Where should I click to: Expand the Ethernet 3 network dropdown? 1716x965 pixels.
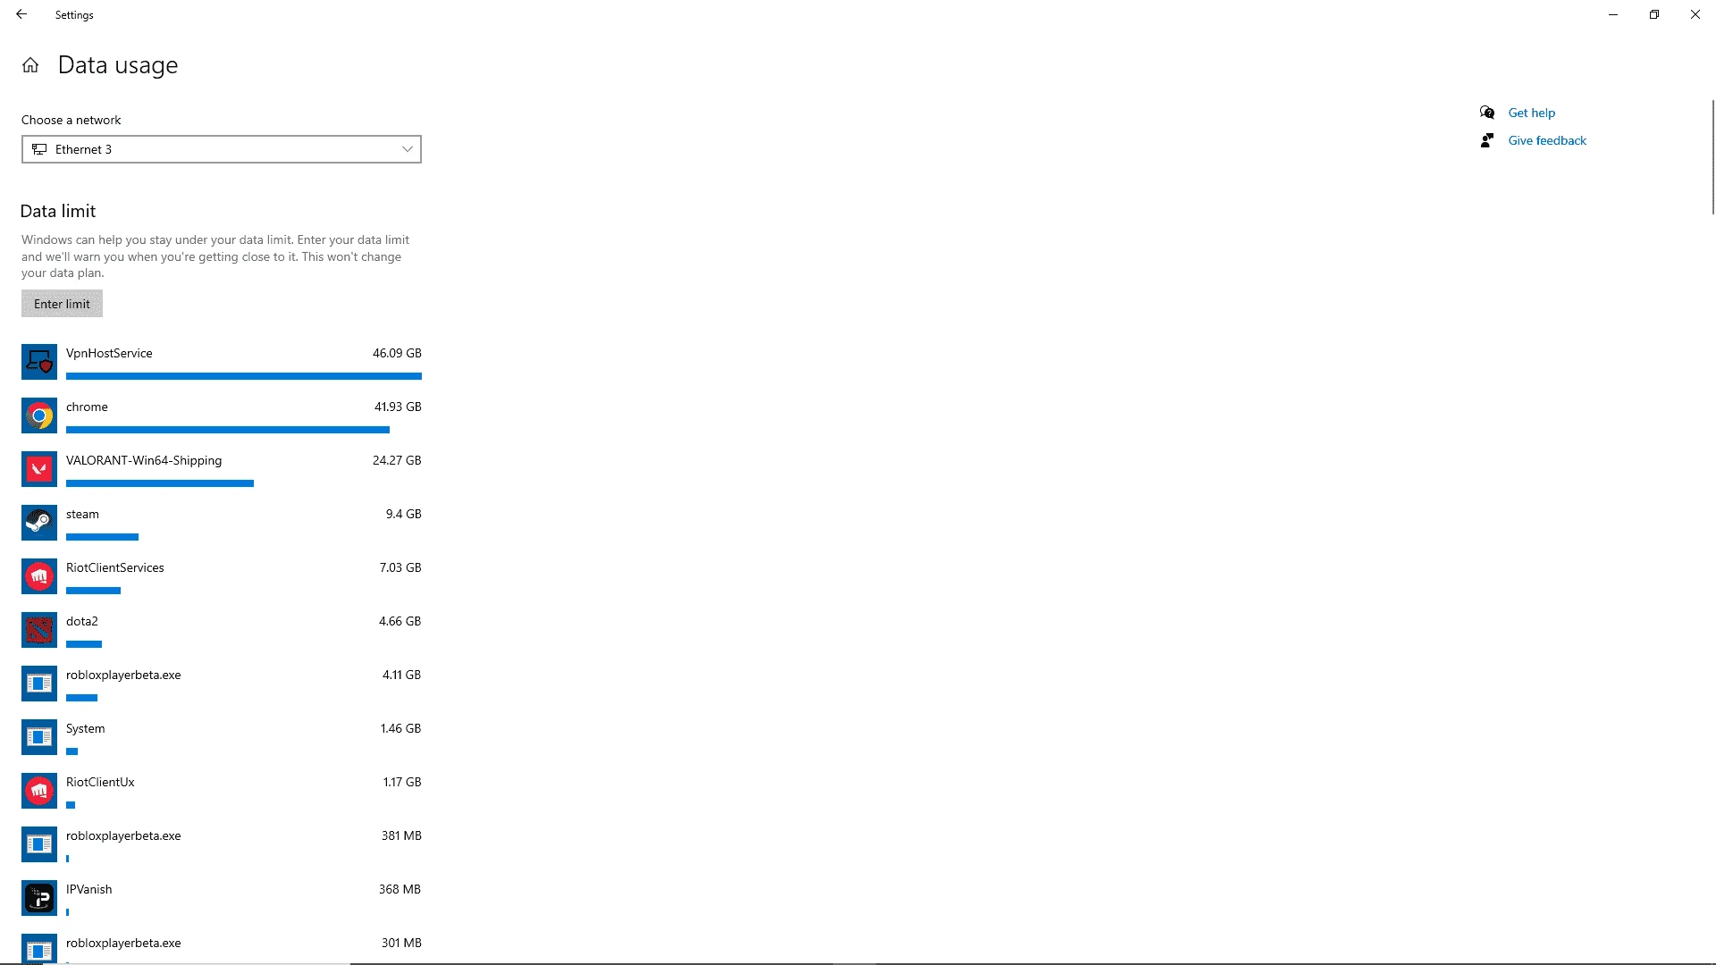coord(222,149)
